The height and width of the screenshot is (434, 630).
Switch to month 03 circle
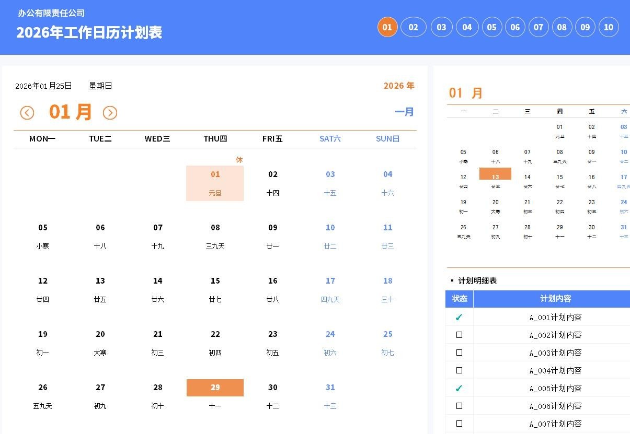[x=442, y=27]
